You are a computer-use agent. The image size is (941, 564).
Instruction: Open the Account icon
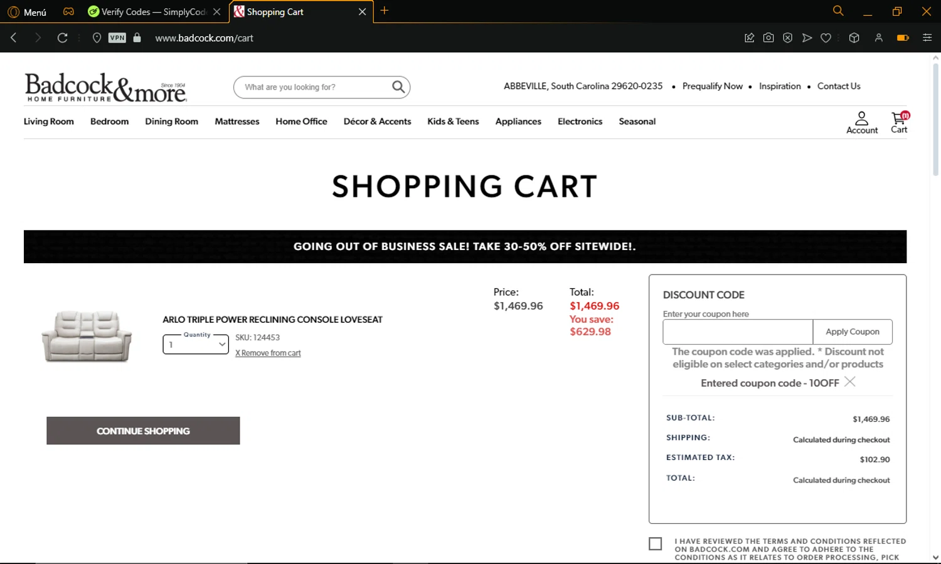(862, 122)
